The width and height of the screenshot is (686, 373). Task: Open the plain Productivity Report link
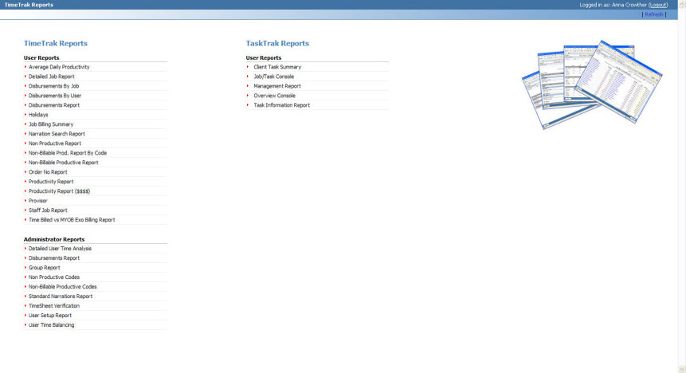click(x=51, y=182)
